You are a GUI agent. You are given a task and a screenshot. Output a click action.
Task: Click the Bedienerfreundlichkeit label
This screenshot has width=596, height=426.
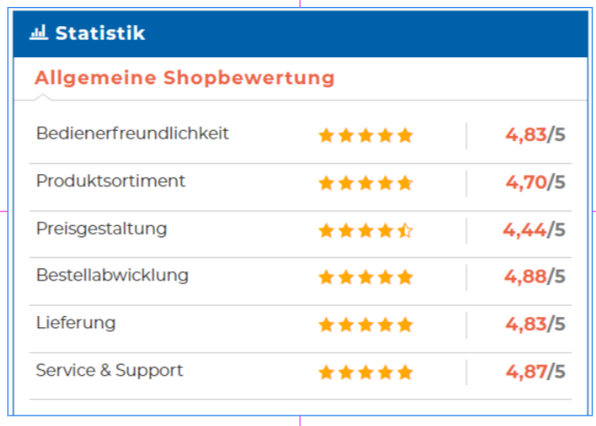(133, 134)
